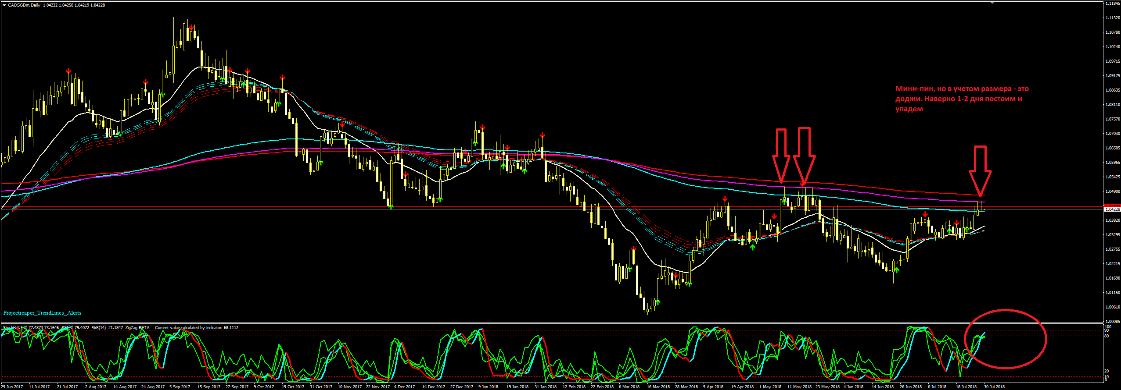Click the '4 Jun 2018' date label
The width and height of the screenshot is (1121, 390).
tap(853, 387)
